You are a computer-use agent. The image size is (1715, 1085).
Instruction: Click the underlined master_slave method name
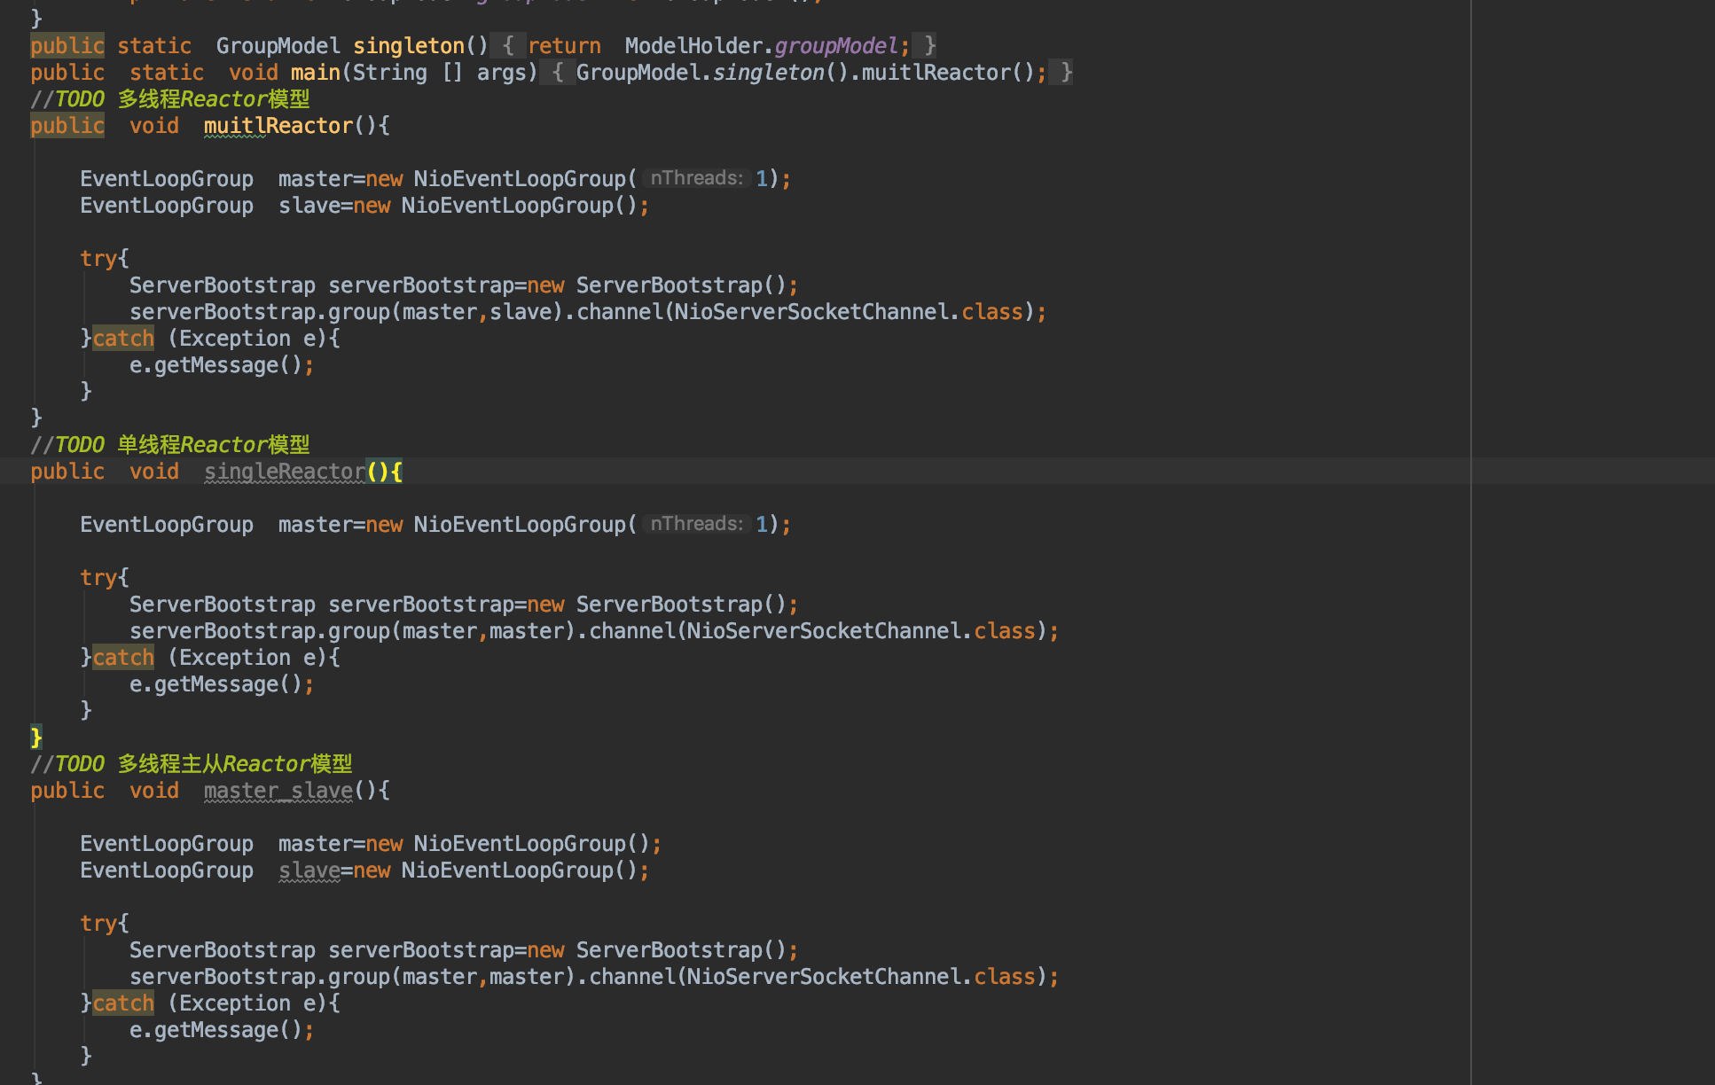278,791
